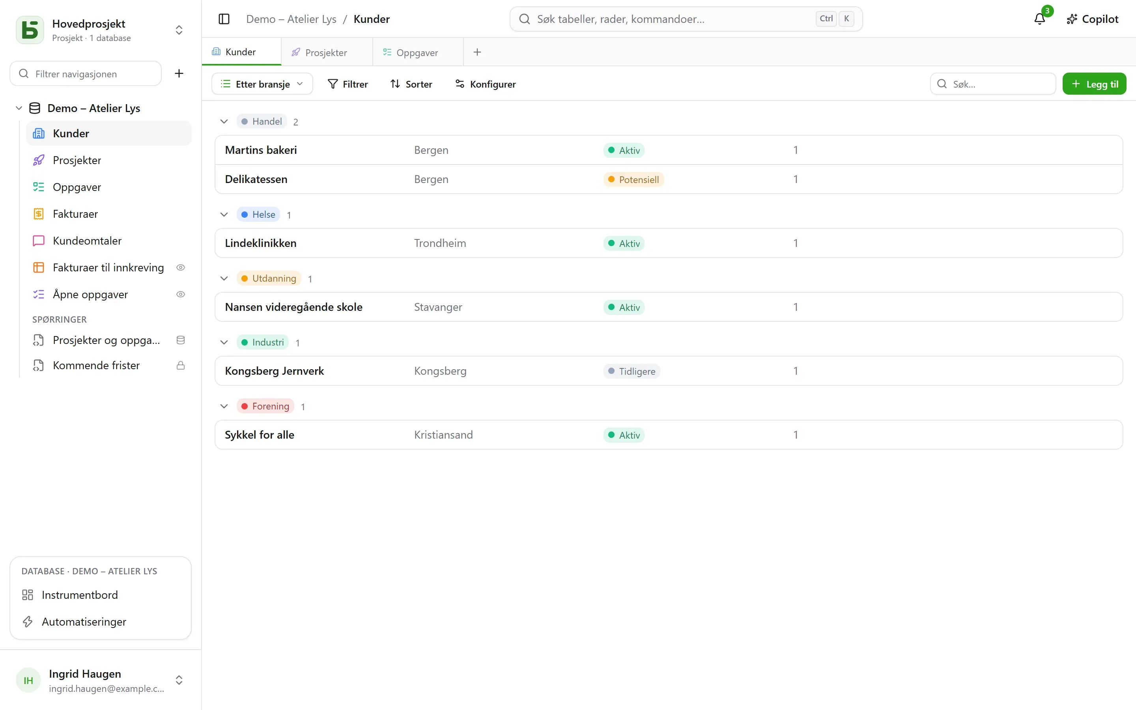
Task: Select the Kunder tab
Action: click(x=241, y=52)
